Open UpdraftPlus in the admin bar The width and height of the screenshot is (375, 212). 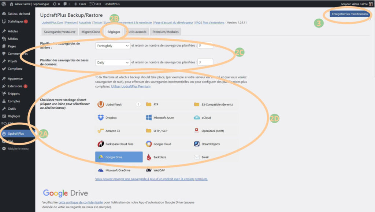click(x=112, y=4)
